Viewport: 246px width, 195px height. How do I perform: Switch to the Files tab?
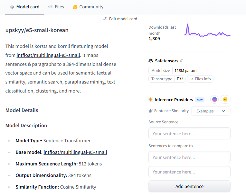pos(56,7)
